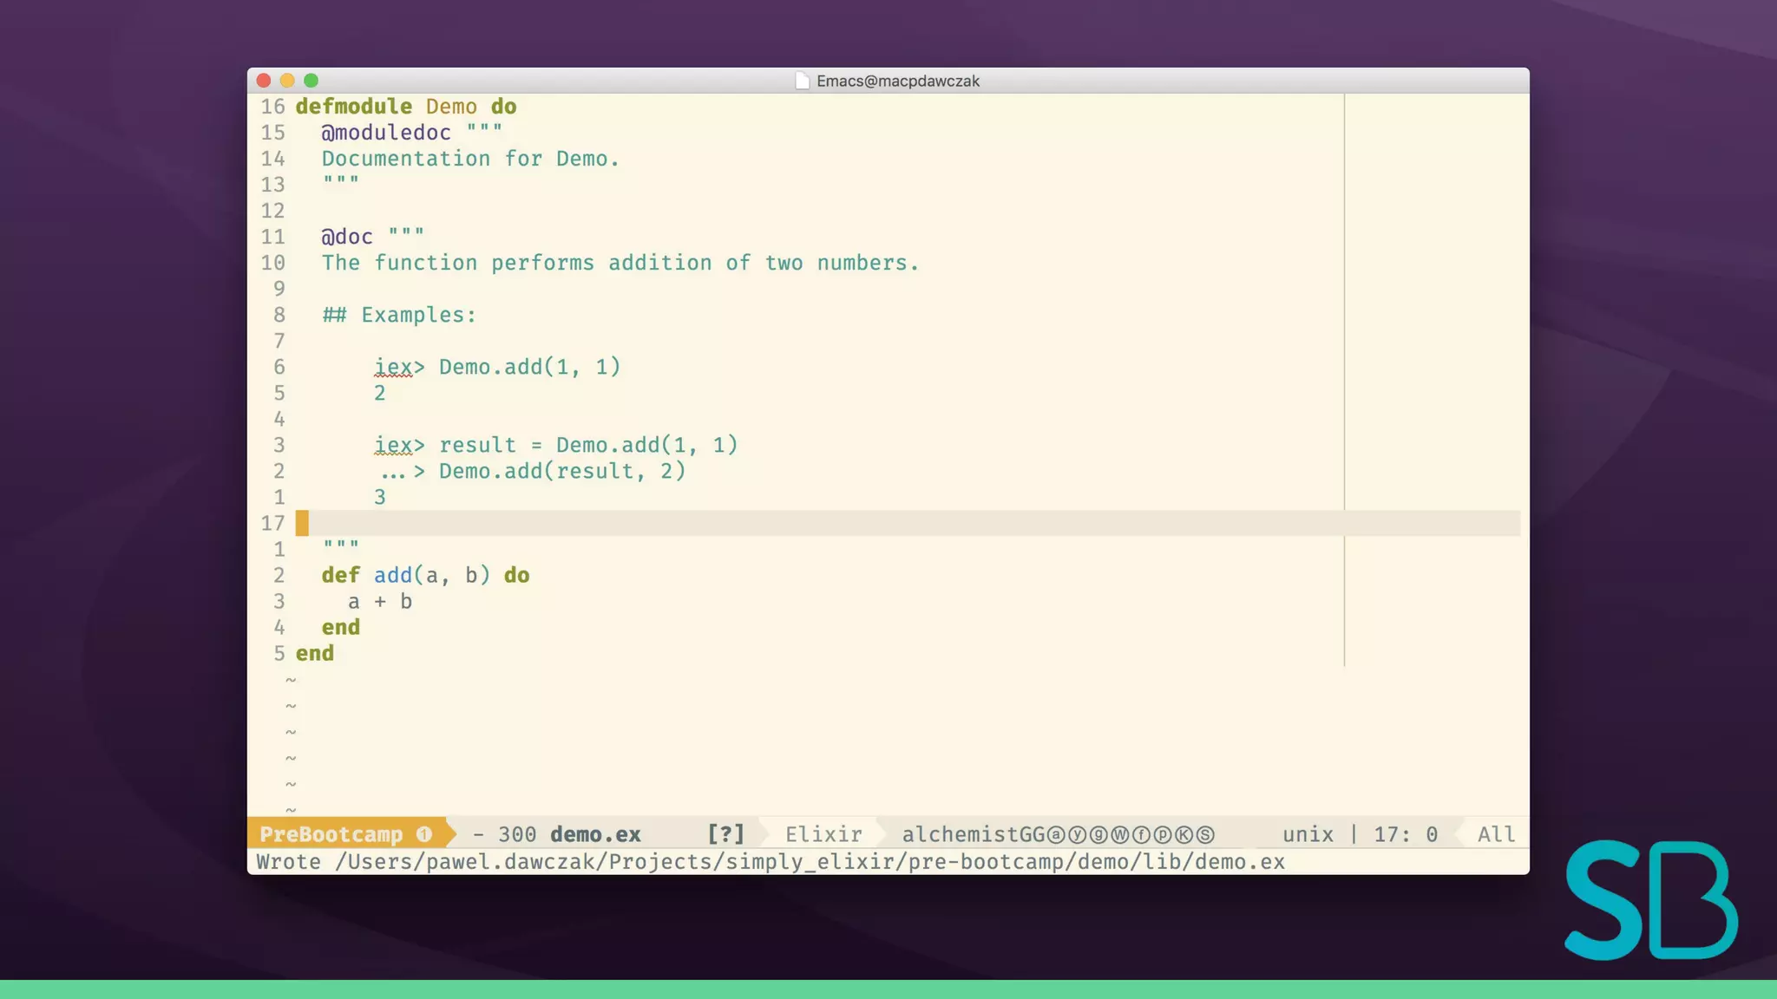The width and height of the screenshot is (1777, 999).
Task: Click the circled 'W' minor-mode indicator
Action: pos(1120,835)
